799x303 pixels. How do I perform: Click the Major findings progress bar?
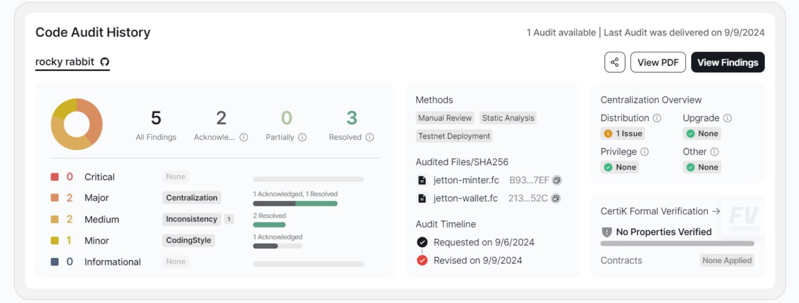pyautogui.click(x=295, y=203)
